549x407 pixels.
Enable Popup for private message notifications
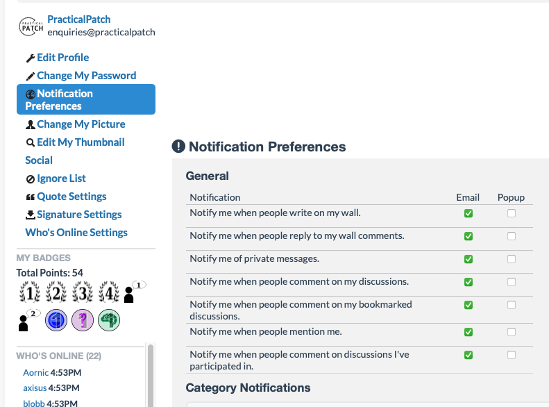512,259
